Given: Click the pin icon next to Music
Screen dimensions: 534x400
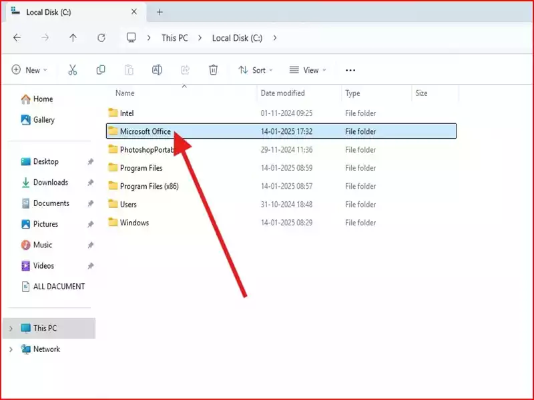Looking at the screenshot, I should (x=90, y=245).
